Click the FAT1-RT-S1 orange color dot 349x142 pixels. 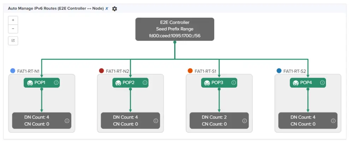(190, 71)
